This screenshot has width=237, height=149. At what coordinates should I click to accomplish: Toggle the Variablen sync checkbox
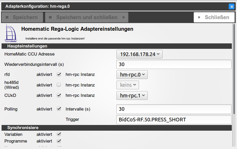pyautogui.click(x=59, y=134)
